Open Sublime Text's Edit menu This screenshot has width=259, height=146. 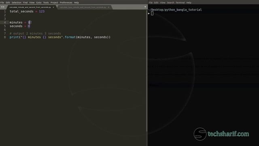(8, 2)
